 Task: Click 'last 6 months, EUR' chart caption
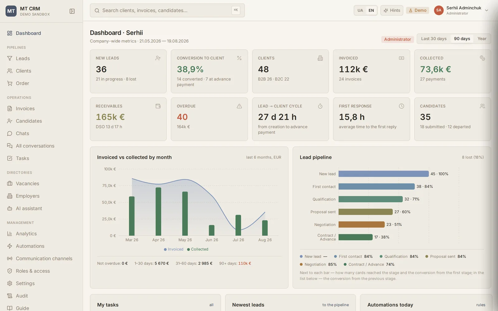(264, 157)
